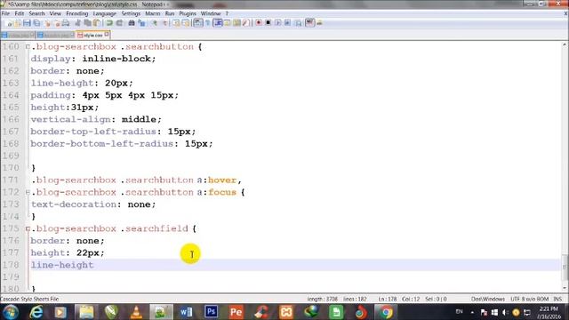Open the File menu
The width and height of the screenshot is (569, 320).
point(5,13)
